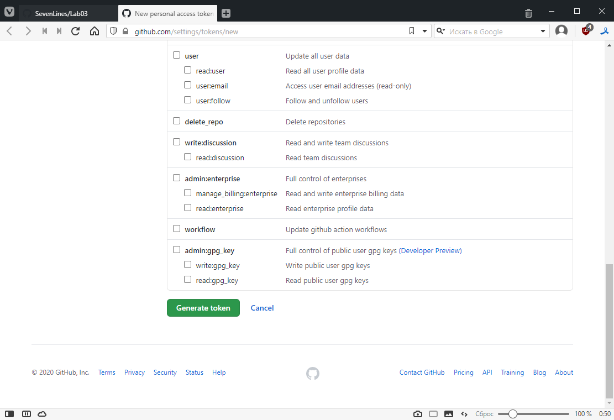Viewport: 614px width, 420px height.
Task: Go forward with the forward arrow
Action: (x=28, y=31)
